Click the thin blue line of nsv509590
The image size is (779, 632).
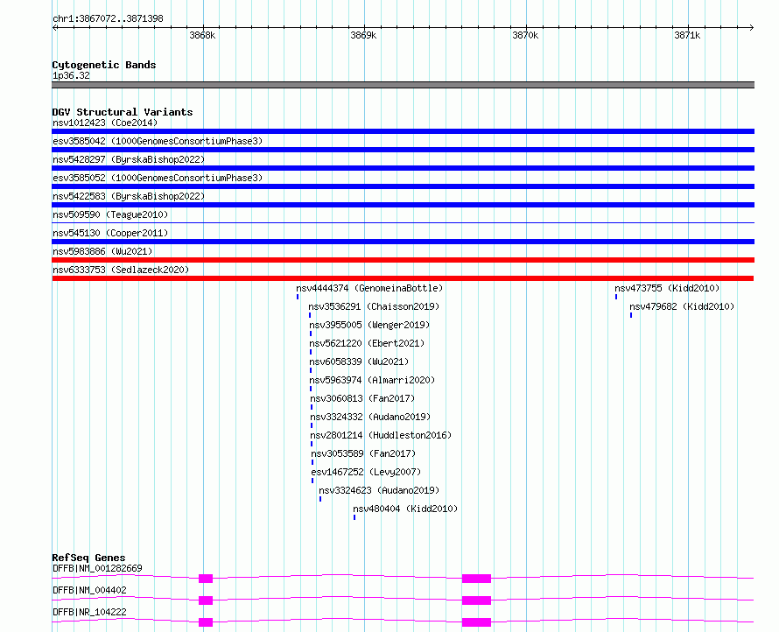(x=403, y=222)
